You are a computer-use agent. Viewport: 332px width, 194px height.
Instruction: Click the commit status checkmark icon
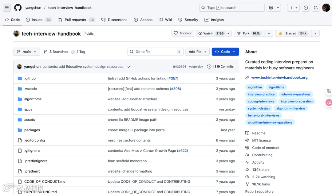[x=129, y=67]
